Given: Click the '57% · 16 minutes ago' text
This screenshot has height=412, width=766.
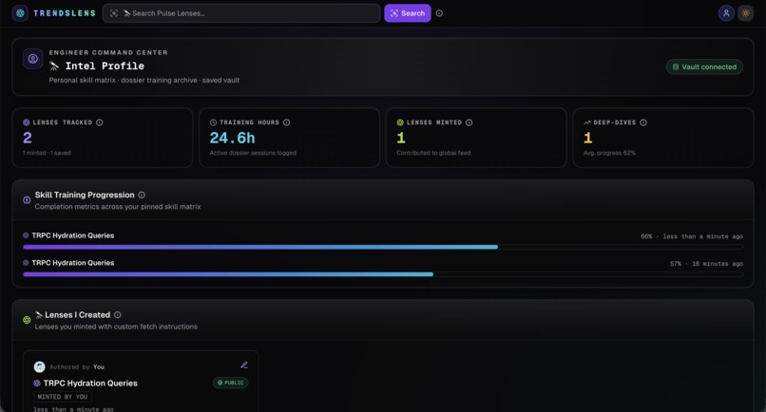Looking at the screenshot, I should tap(706, 264).
